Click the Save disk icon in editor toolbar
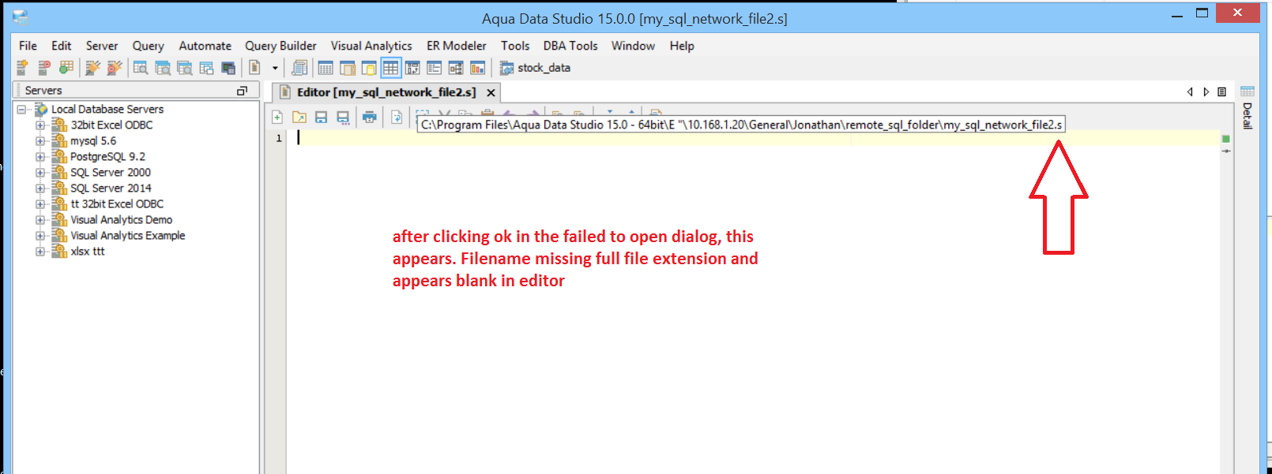 click(321, 118)
